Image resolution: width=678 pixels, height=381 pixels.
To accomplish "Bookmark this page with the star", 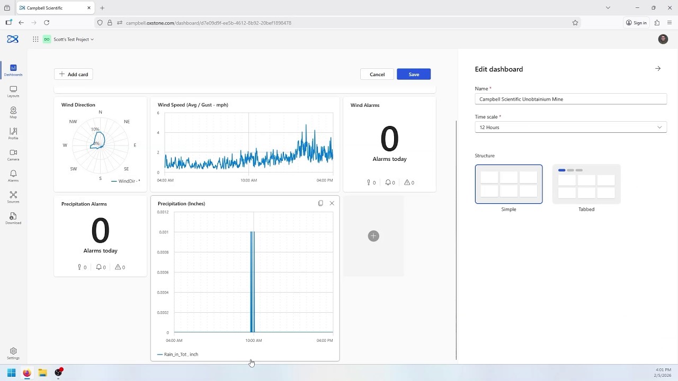I will pyautogui.click(x=575, y=23).
